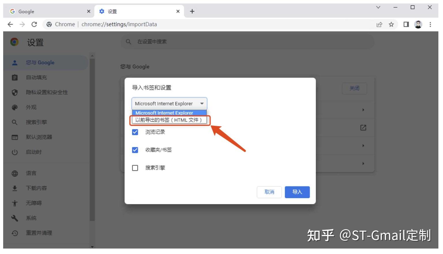Image resolution: width=443 pixels, height=254 pixels.
Task: Click the 取消 button
Action: click(269, 192)
